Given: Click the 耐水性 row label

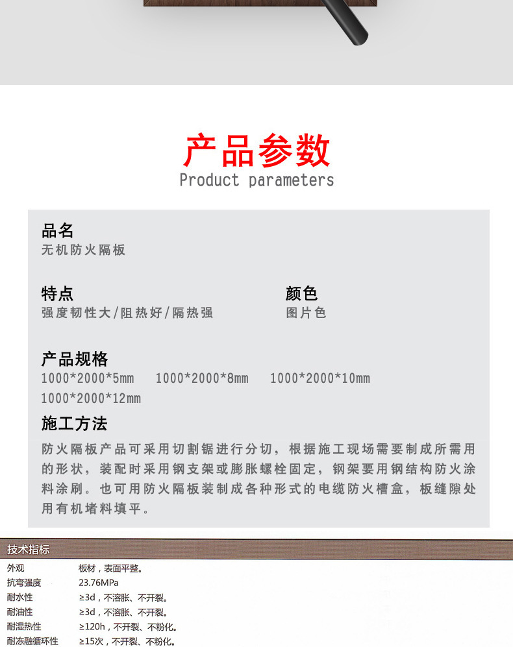Looking at the screenshot, I should [20, 597].
